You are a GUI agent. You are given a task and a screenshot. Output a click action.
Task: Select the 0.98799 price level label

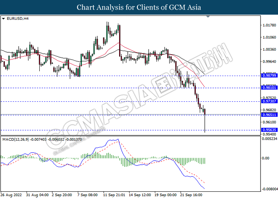(x=269, y=76)
